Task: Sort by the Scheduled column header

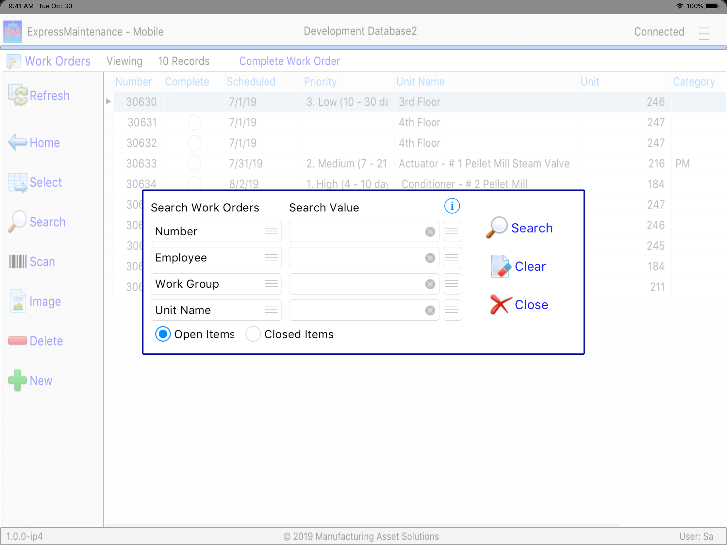Action: (x=251, y=81)
